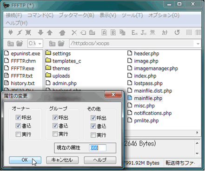
Task: Toggle グループ 実行 (execute) checkbox
Action: 55,134
